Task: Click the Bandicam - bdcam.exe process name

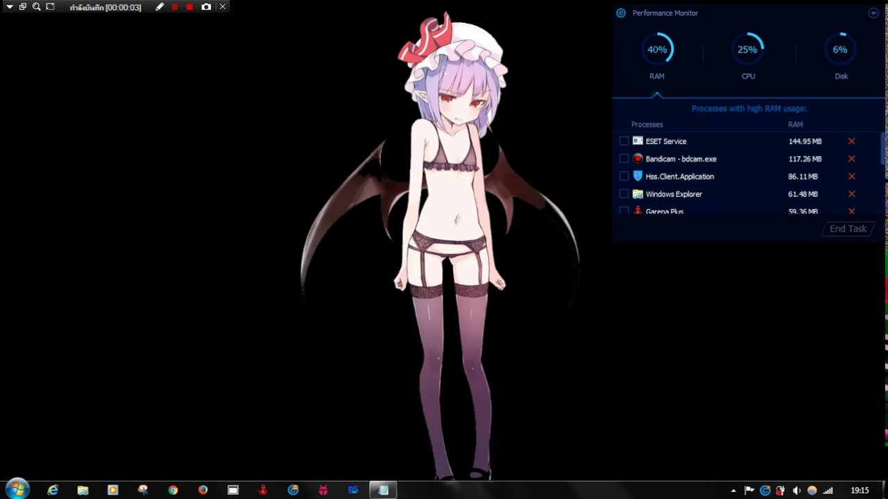Action: [681, 159]
